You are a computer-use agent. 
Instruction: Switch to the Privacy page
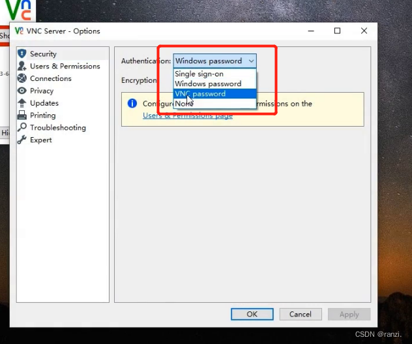point(42,91)
